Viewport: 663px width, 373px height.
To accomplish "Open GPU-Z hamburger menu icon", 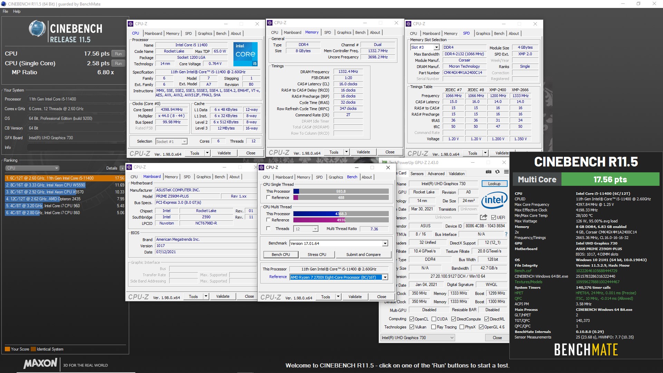I will click(506, 172).
